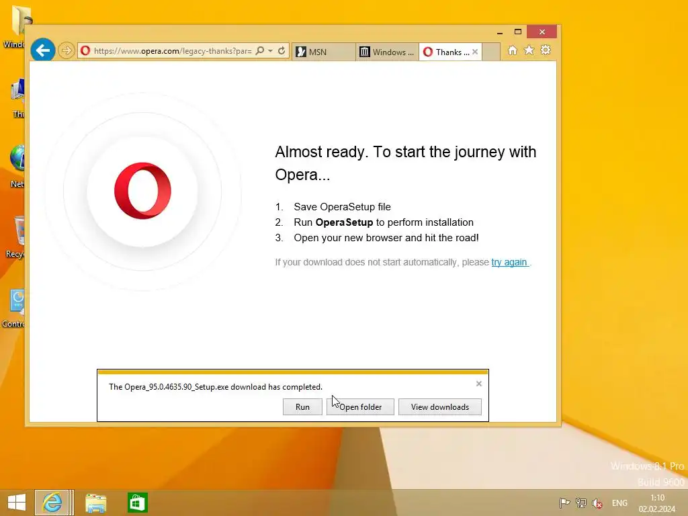Click the large Opera logo
This screenshot has height=516, width=688.
(x=142, y=190)
